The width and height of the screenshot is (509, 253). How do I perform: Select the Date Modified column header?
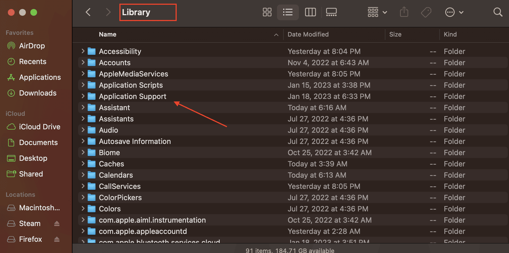(x=308, y=34)
